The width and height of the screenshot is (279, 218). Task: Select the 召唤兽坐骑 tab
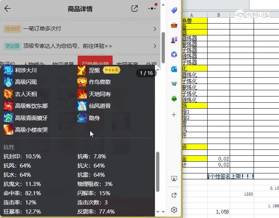pyautogui.click(x=95, y=60)
